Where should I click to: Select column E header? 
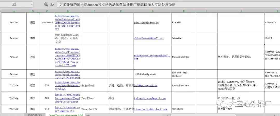(x=94, y=11)
